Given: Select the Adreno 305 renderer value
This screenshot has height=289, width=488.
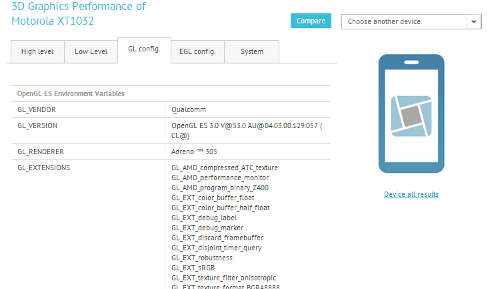Looking at the screenshot, I should click(x=194, y=152).
